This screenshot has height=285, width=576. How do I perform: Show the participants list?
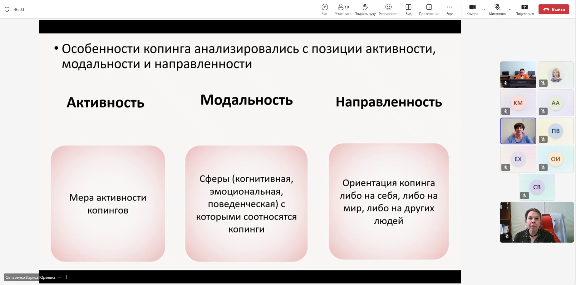(343, 9)
